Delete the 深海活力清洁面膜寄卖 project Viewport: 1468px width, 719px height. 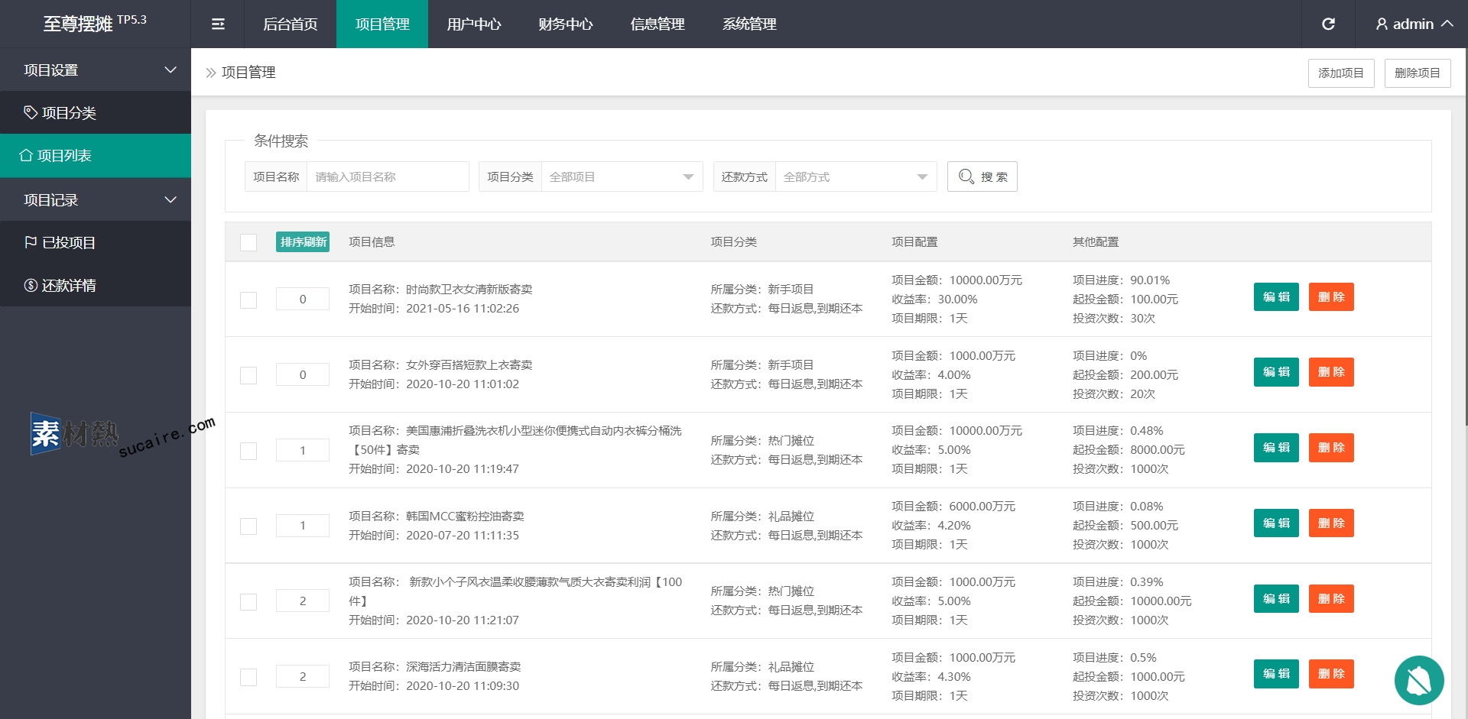[1331, 674]
